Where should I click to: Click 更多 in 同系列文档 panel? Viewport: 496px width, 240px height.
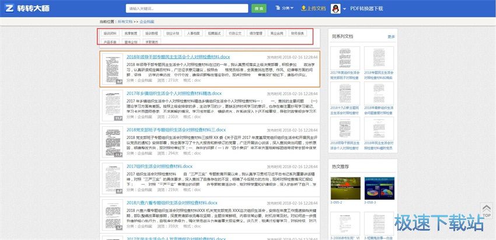pos(392,37)
